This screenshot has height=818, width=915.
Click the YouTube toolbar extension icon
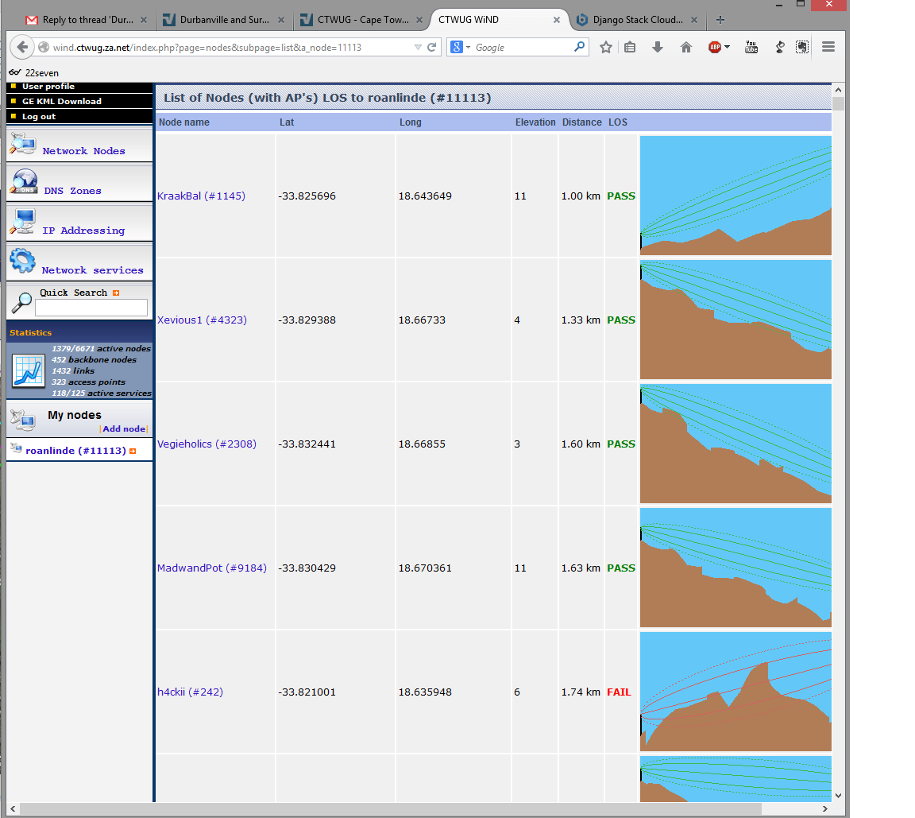pos(751,48)
